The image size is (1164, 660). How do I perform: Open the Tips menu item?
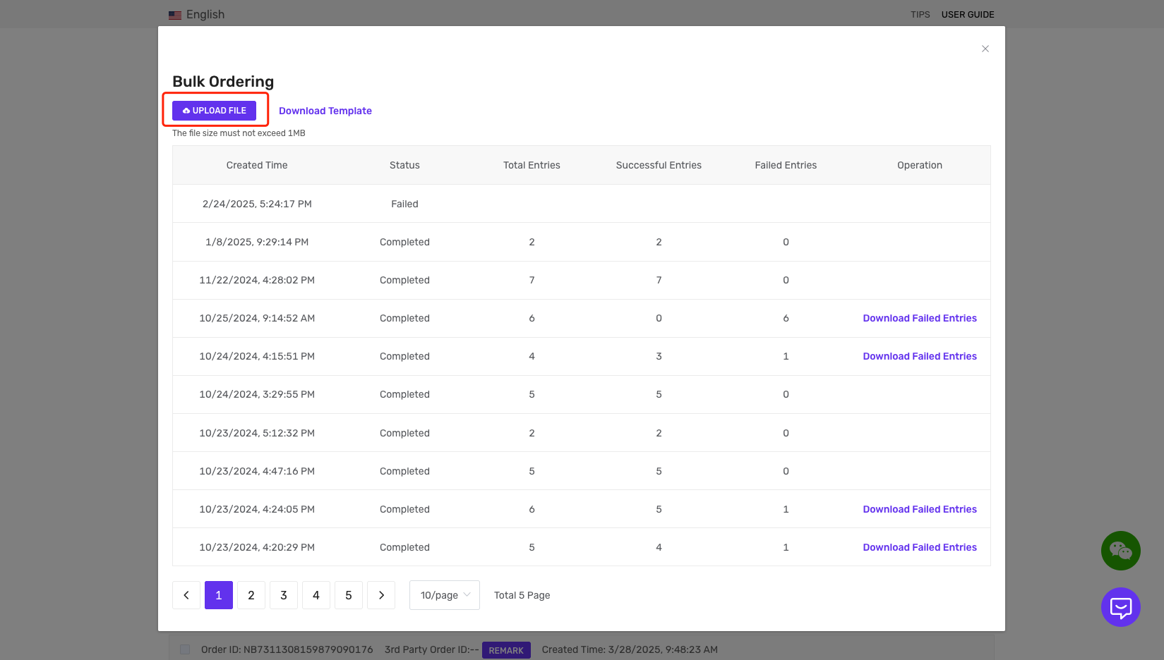click(920, 15)
